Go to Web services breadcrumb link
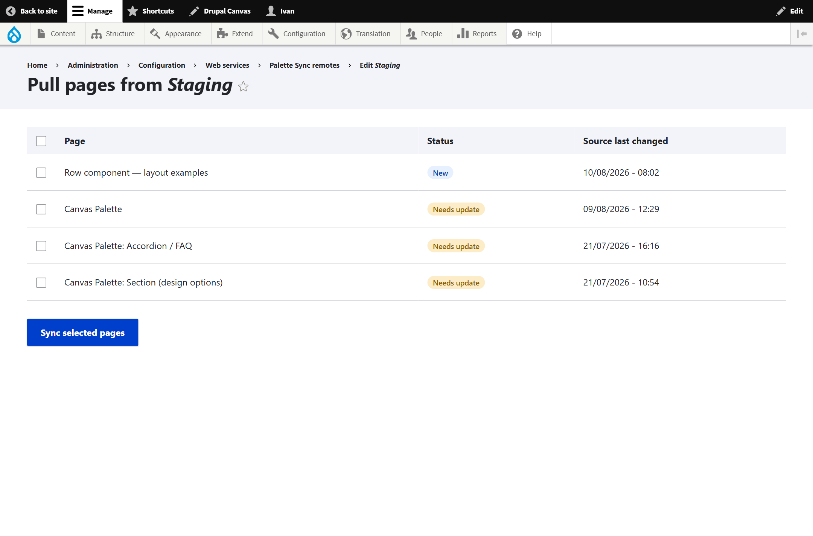Viewport: 813px width, 536px height. coord(227,65)
